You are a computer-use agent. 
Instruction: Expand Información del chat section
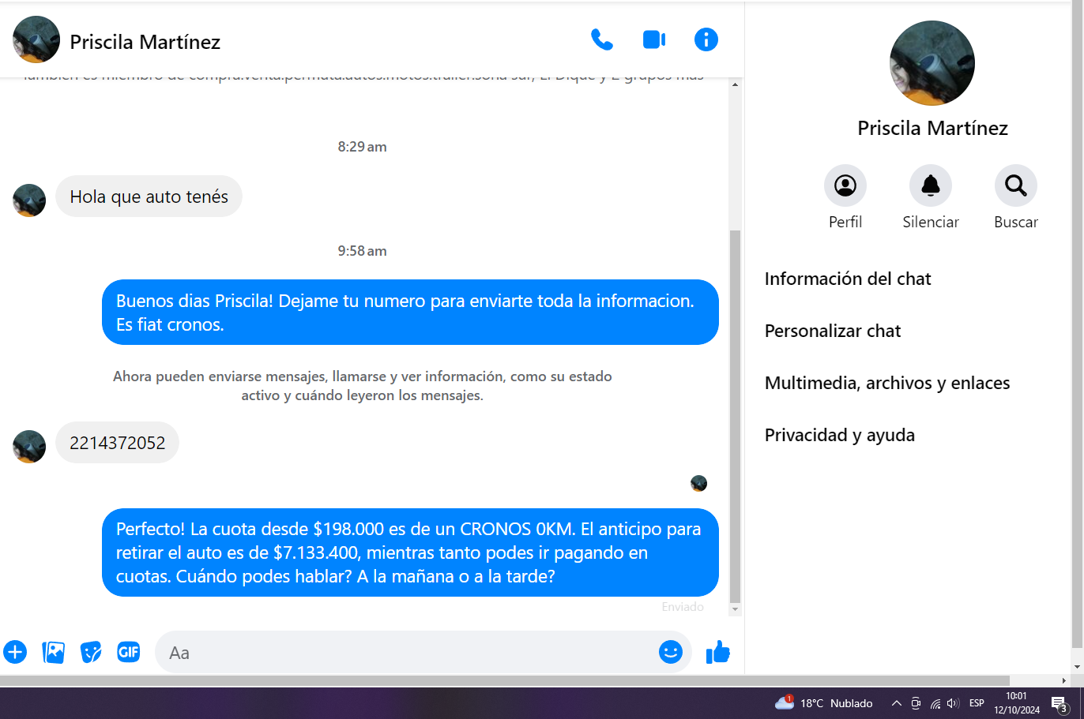point(848,279)
